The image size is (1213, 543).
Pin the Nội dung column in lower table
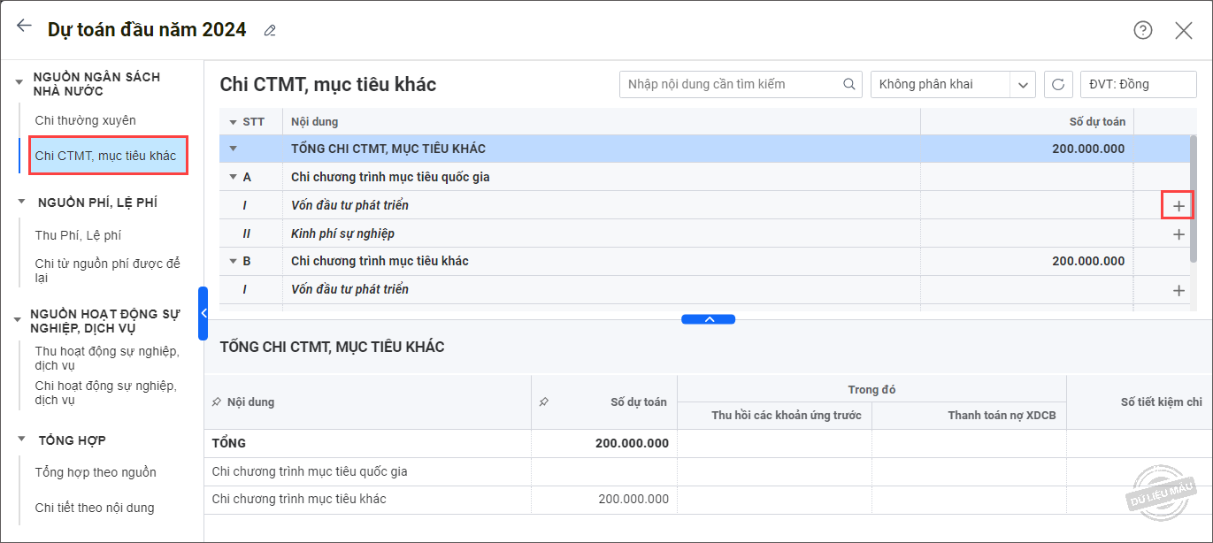217,402
